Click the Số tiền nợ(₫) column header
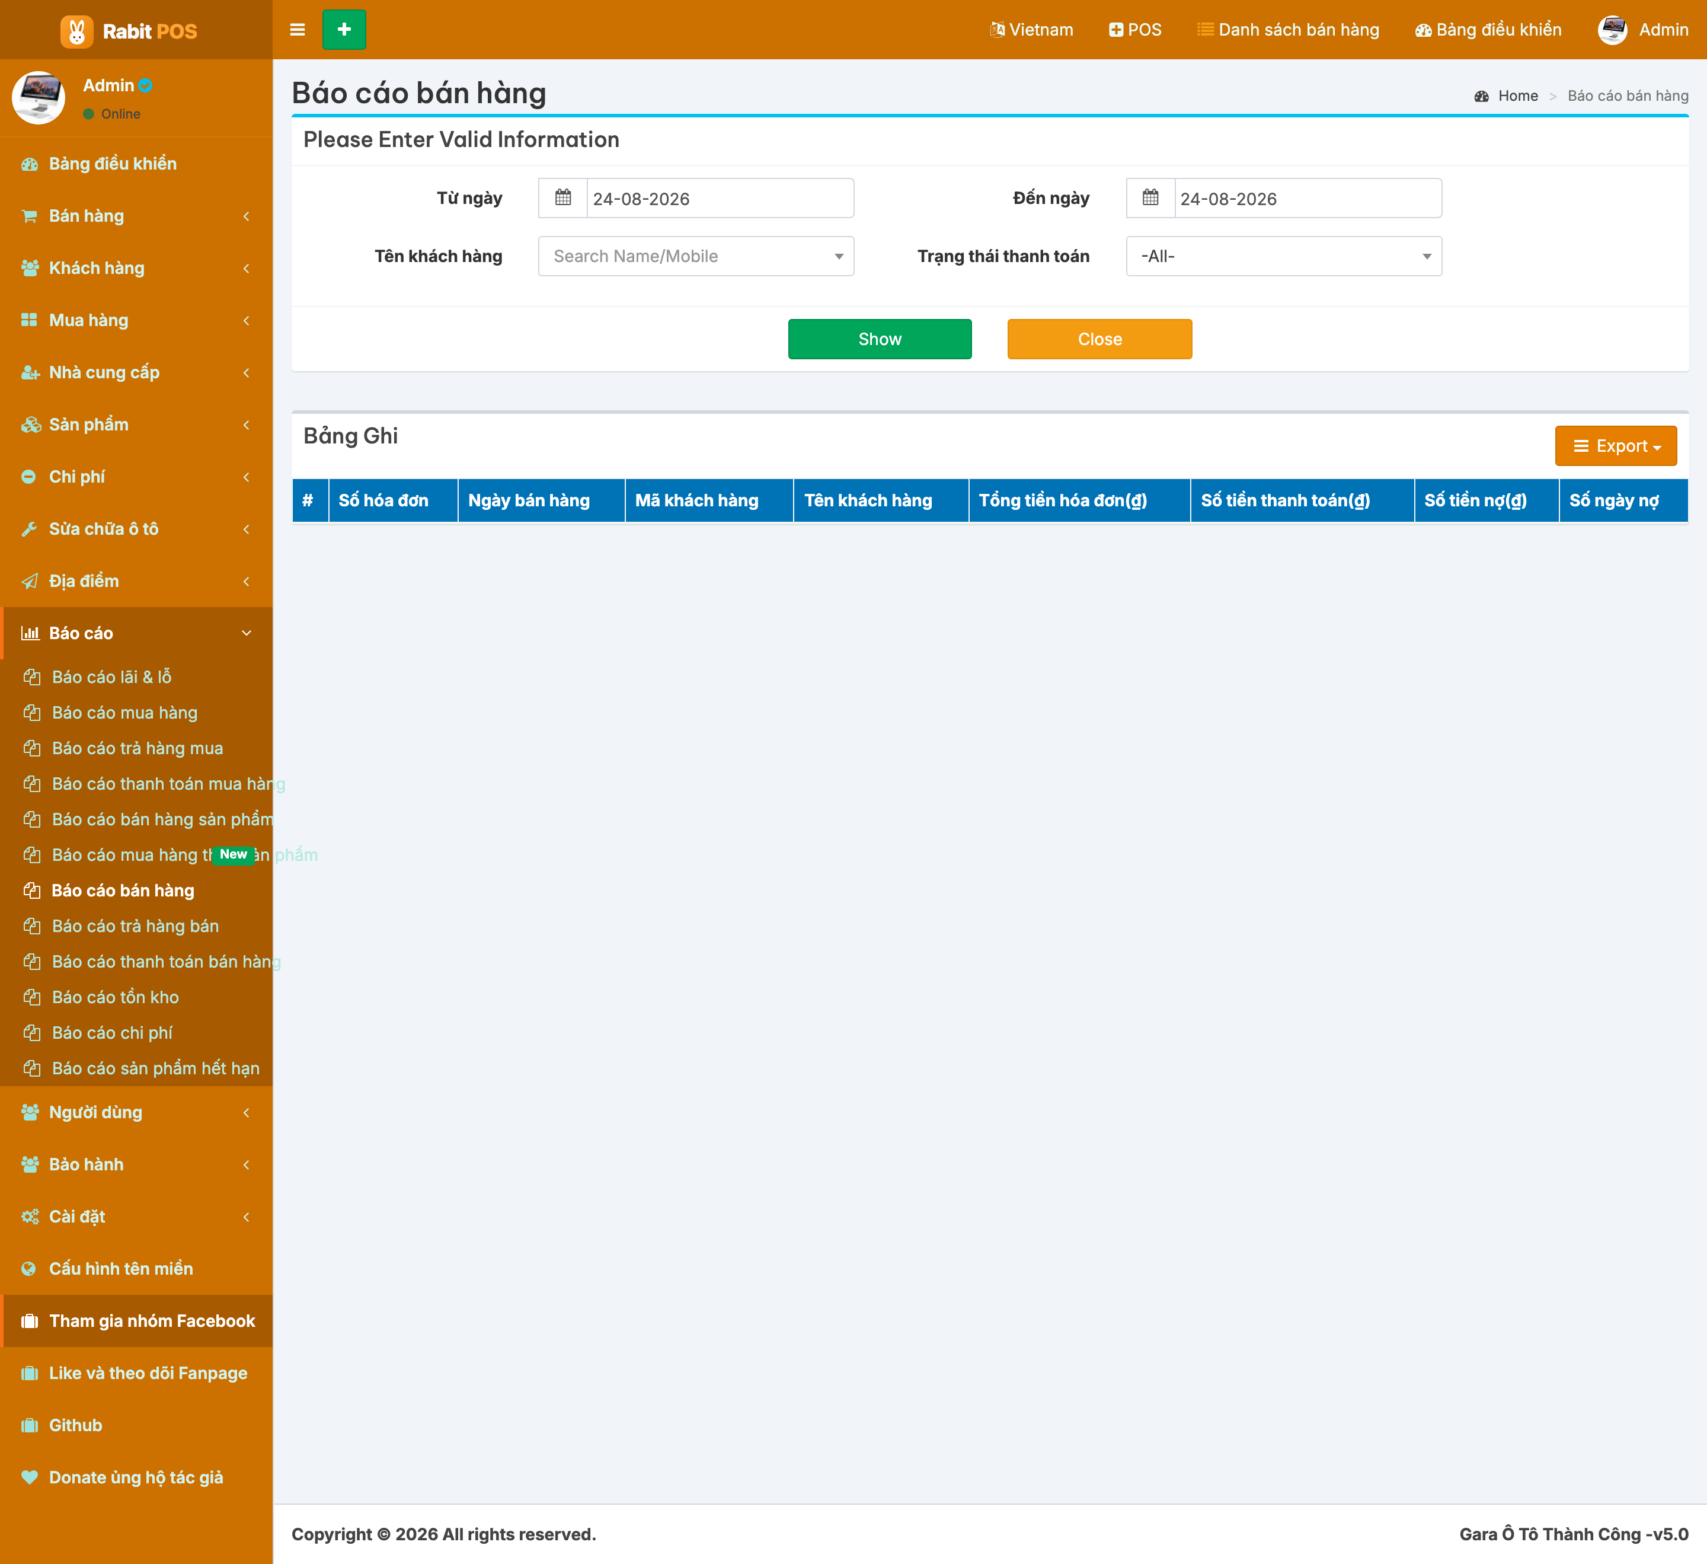This screenshot has height=1564, width=1707. click(x=1486, y=500)
